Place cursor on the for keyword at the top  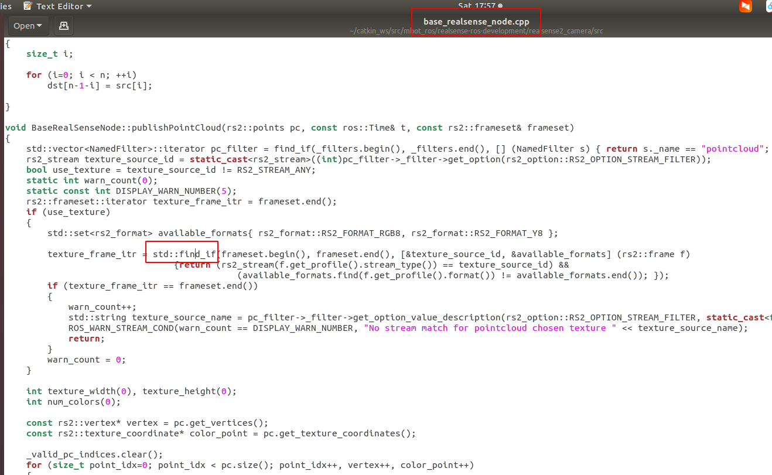pos(33,74)
